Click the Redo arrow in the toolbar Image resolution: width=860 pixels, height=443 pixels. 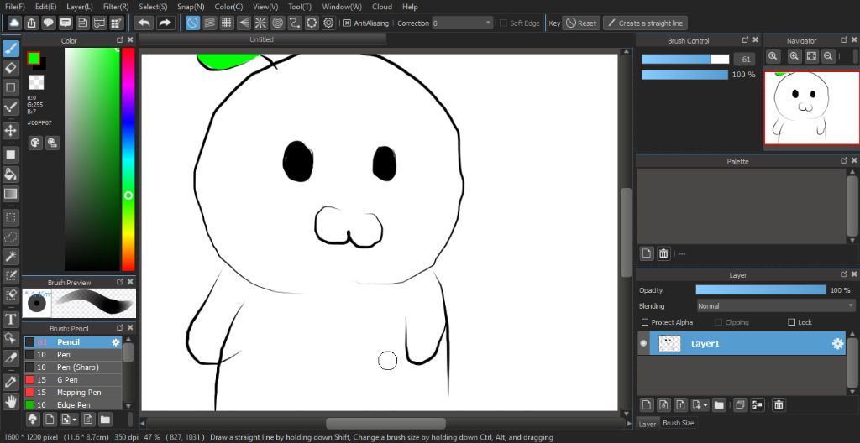click(164, 23)
